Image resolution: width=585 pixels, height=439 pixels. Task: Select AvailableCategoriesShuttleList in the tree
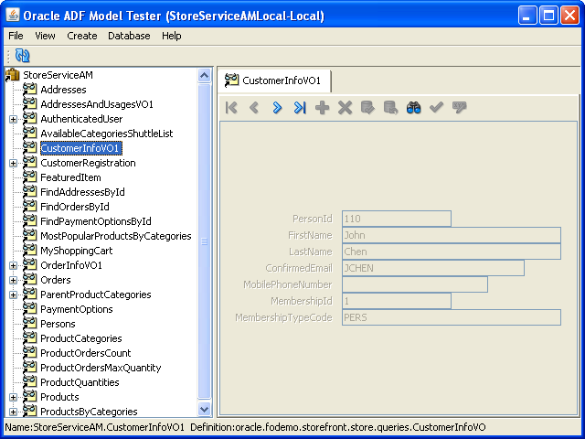pos(107,134)
